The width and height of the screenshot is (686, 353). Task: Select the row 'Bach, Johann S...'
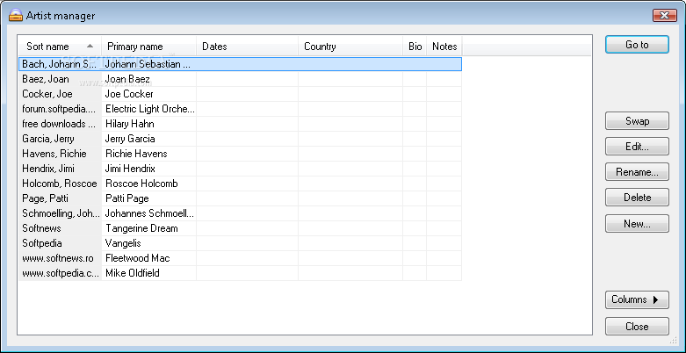[240, 64]
